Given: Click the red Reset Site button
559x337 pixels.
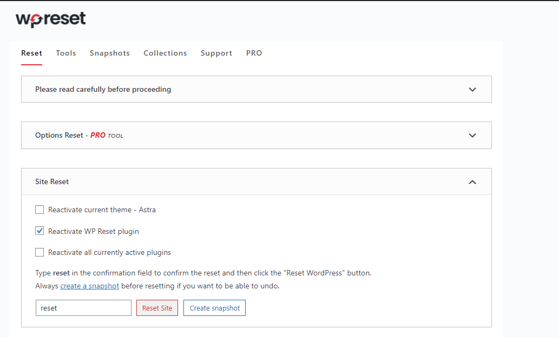Looking at the screenshot, I should coord(157,308).
